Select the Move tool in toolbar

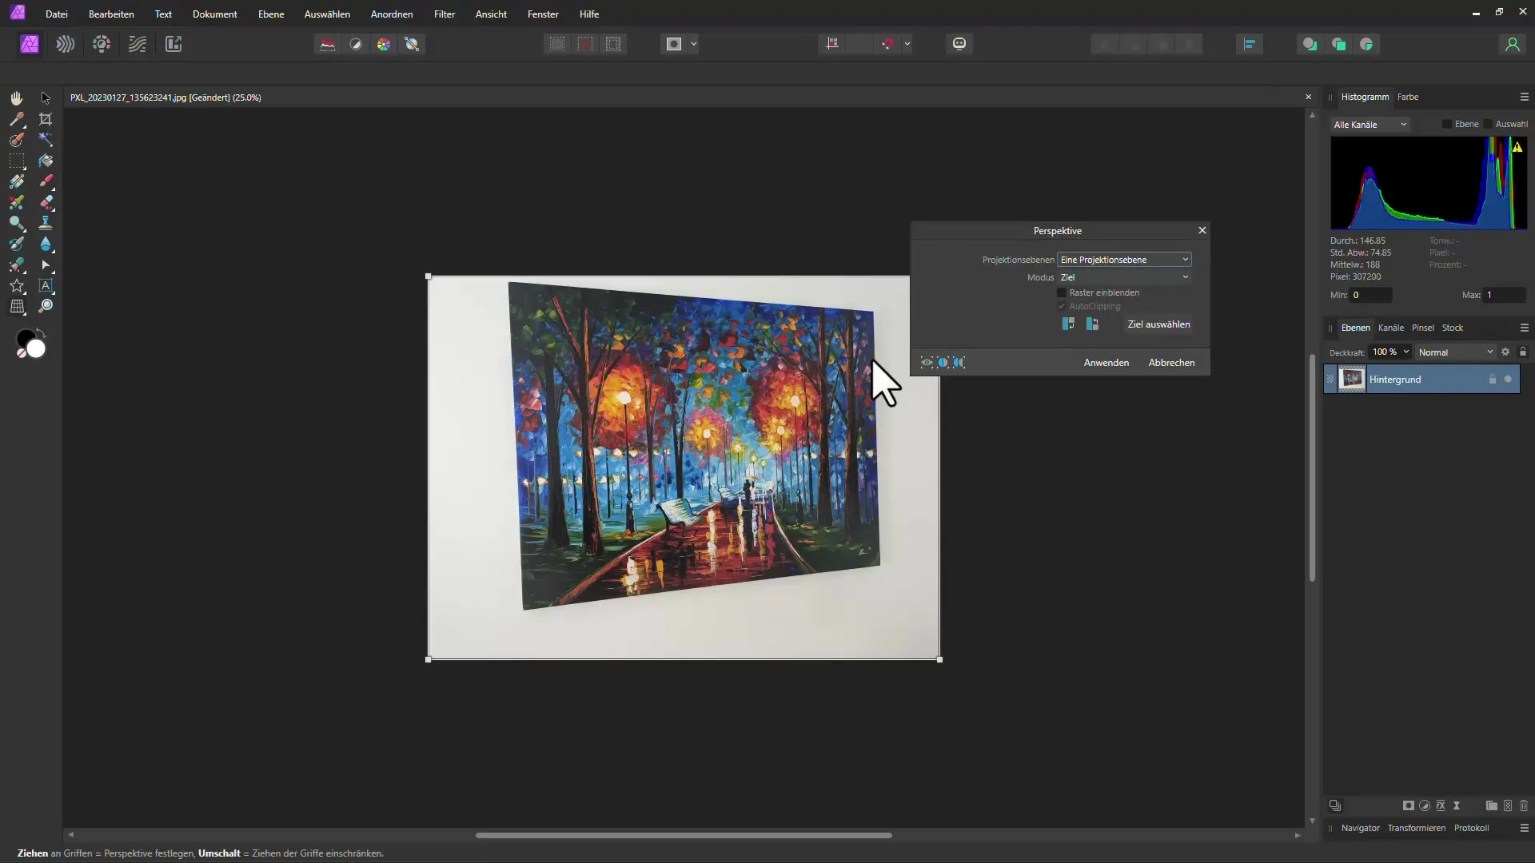[x=46, y=97]
